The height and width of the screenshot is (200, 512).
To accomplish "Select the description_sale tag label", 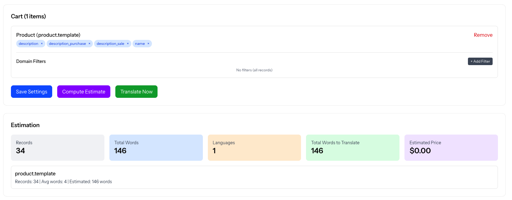I will (110, 44).
